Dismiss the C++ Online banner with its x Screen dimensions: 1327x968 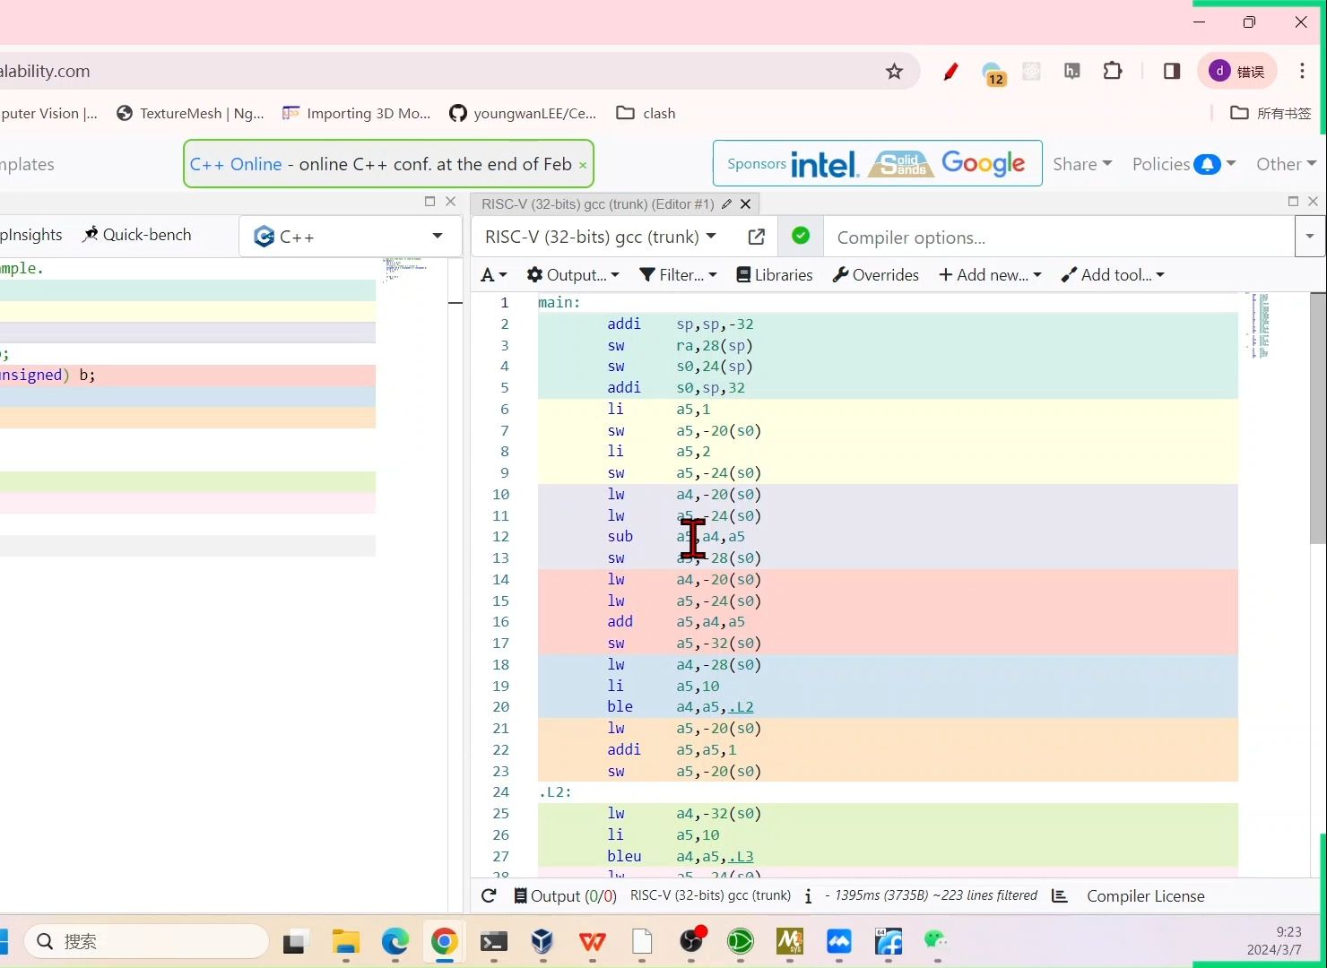583,165
